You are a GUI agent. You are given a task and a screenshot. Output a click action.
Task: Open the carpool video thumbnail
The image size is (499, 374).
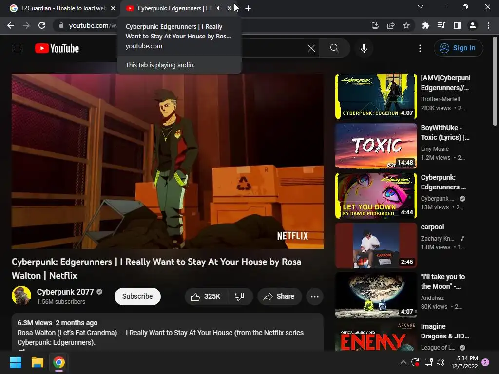pos(376,245)
